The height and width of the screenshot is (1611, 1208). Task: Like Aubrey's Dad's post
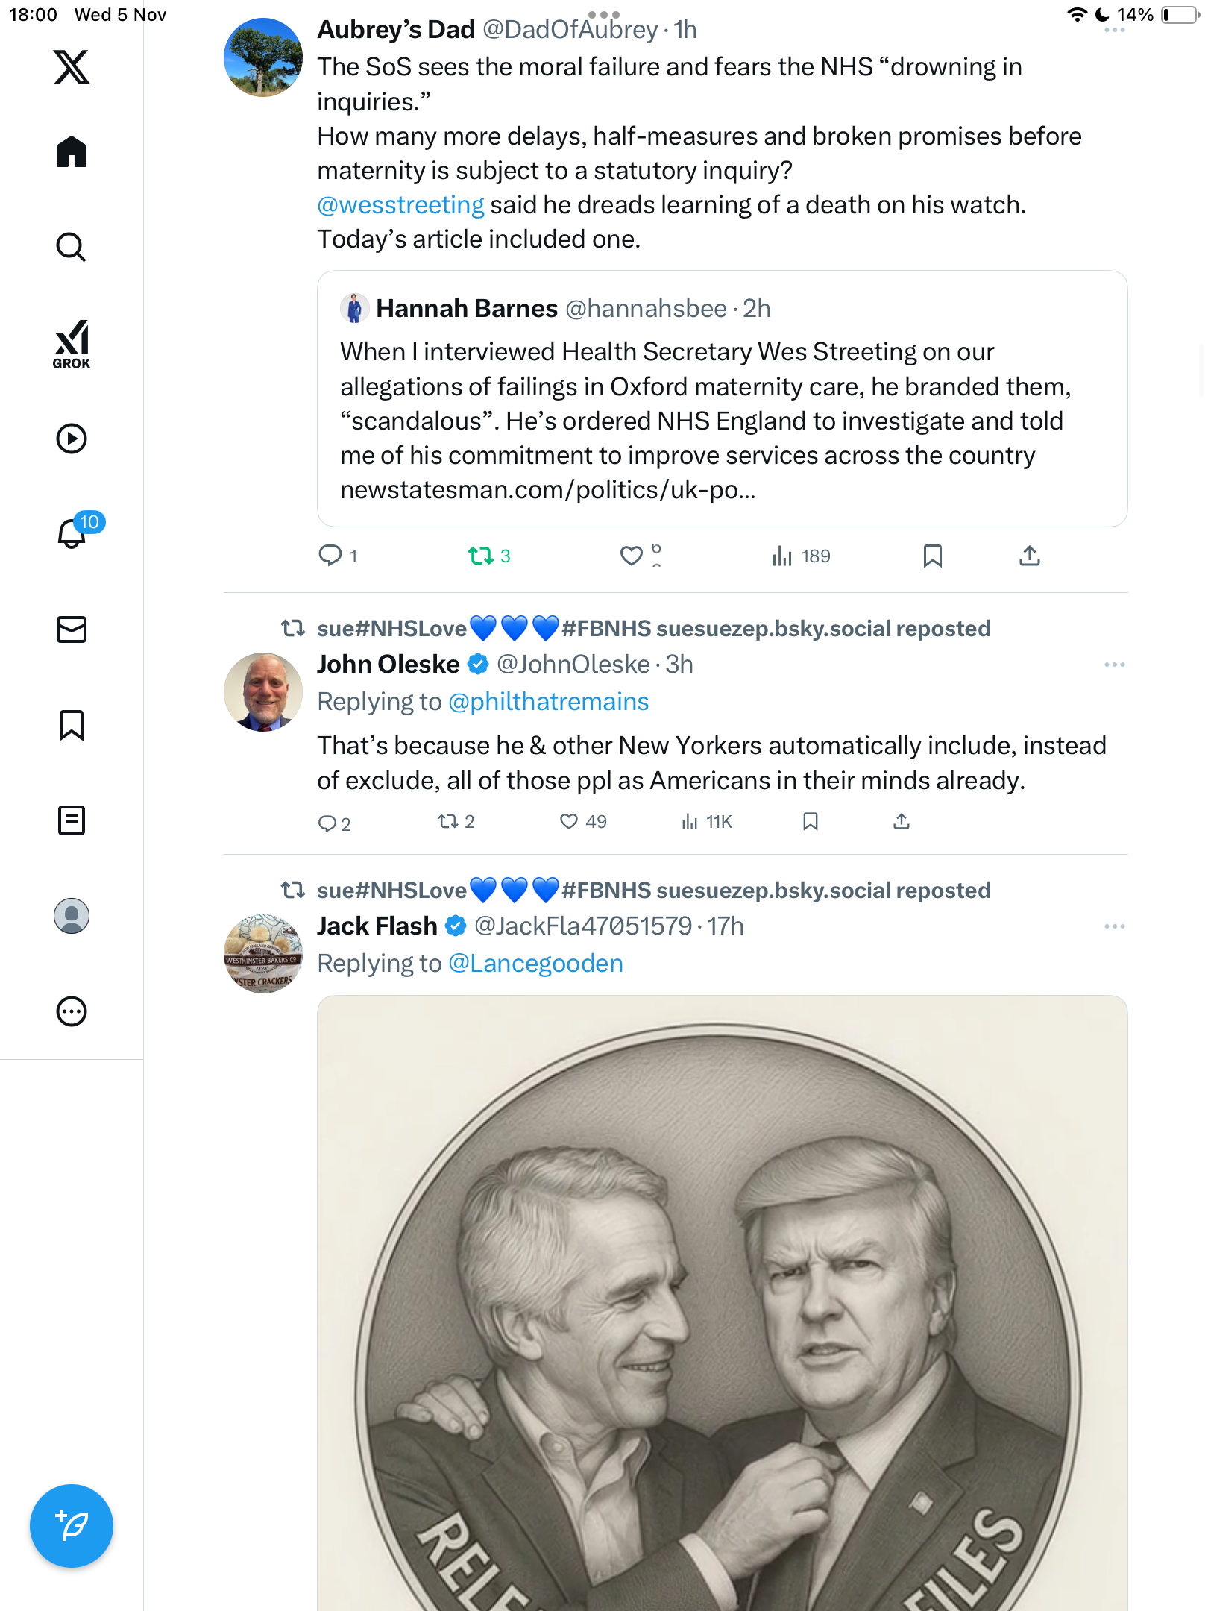click(x=631, y=556)
